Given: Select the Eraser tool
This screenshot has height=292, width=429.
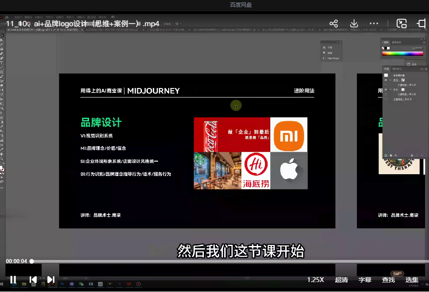Looking at the screenshot, I should pos(2,85).
